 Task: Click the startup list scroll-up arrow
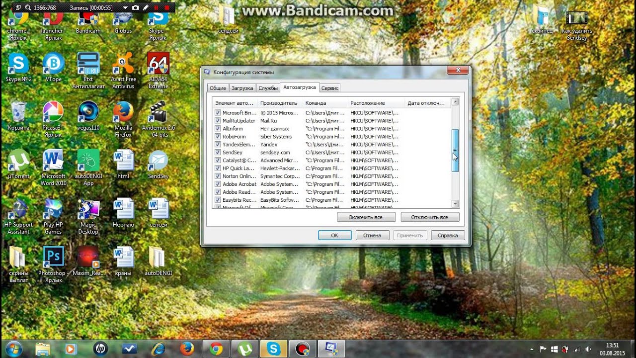455,102
